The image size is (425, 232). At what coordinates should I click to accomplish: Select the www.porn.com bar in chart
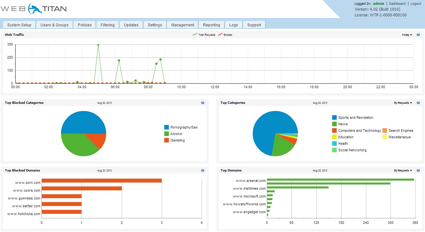[102, 181]
